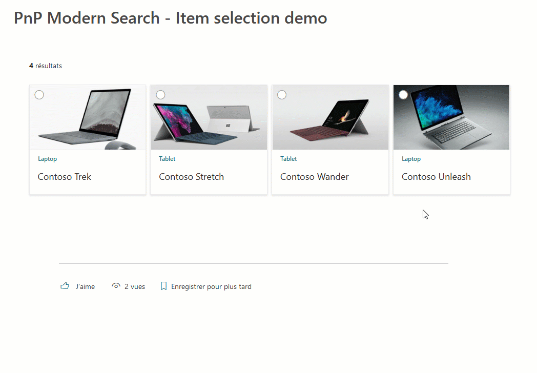Click the Contoso Trek title
This screenshot has width=537, height=373.
pyautogui.click(x=65, y=177)
